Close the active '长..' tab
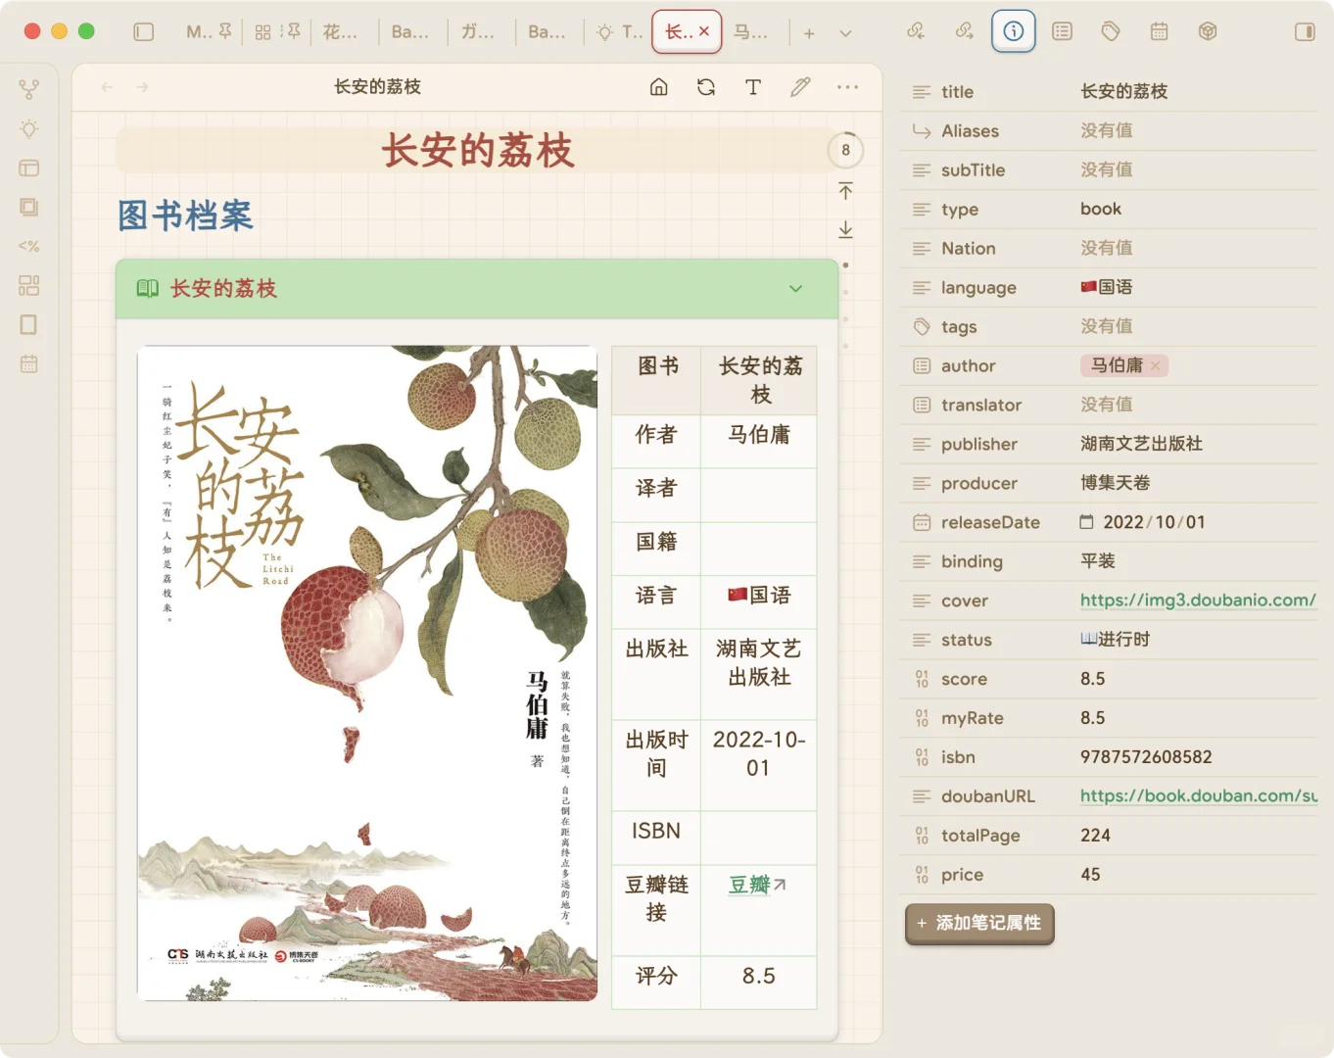 tap(704, 31)
